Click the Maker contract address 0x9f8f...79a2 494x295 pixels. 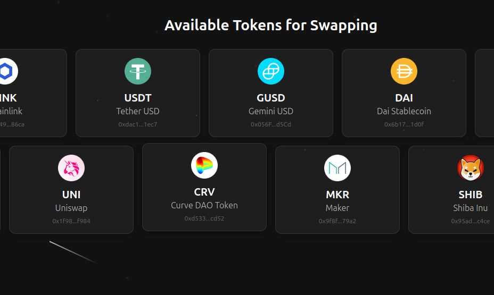coord(337,221)
